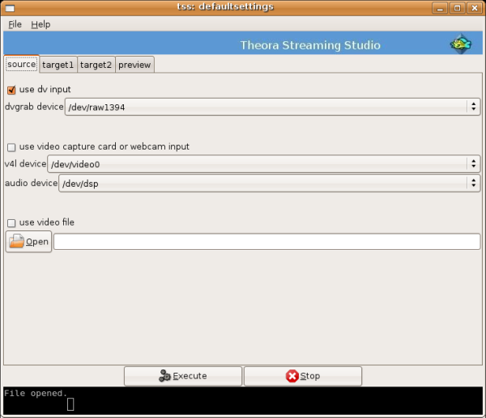This screenshot has height=418, width=486.
Task: Click the gears icon on Execute button
Action: [x=164, y=376]
